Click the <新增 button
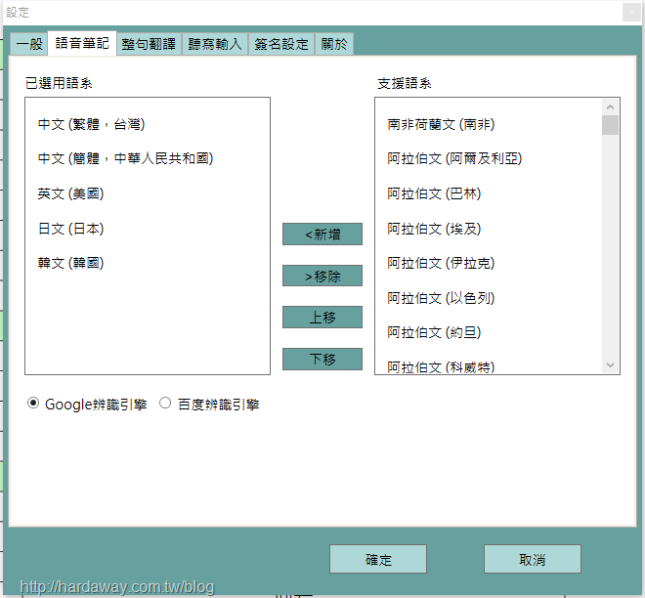Screen dimensions: 645x598 (322, 234)
